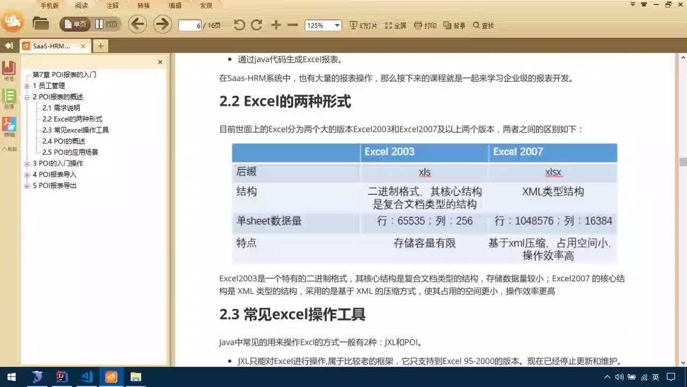The height and width of the screenshot is (387, 687).
Task: Collapse the sidebar with 收起
Action: pyautogui.click(x=9, y=149)
